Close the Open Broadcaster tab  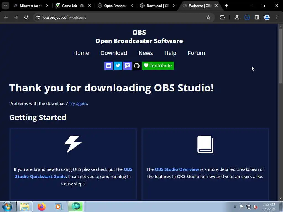132,6
